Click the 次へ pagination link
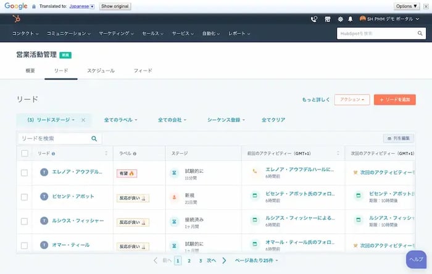432x274 pixels. pos(211,260)
